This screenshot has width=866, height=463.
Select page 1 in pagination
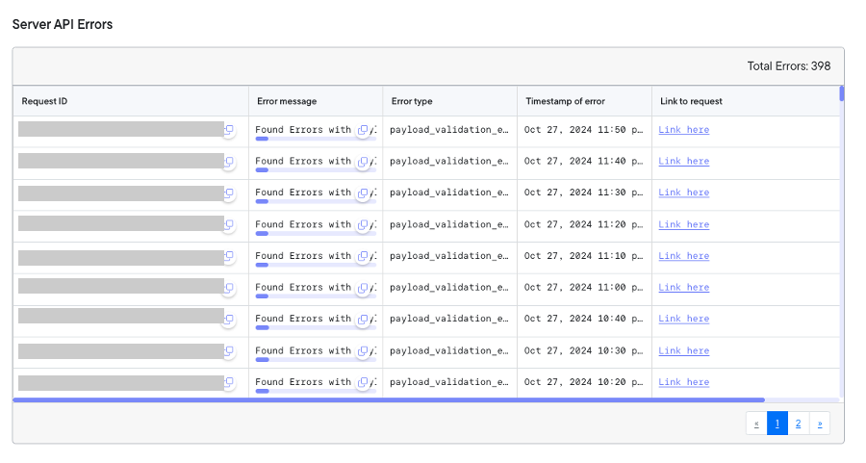[777, 424]
